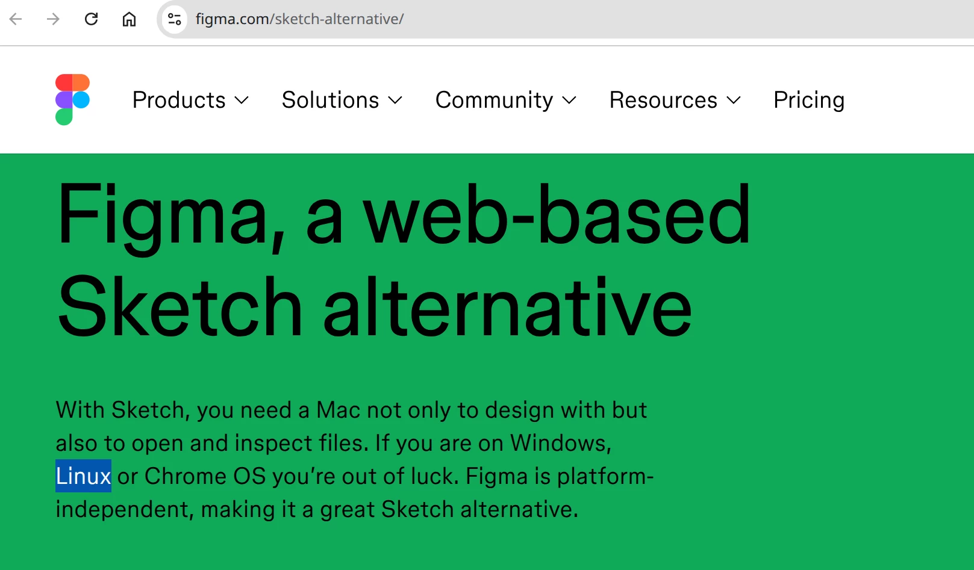
Task: Click the heading line "Sketch alternative"
Action: coord(375,307)
